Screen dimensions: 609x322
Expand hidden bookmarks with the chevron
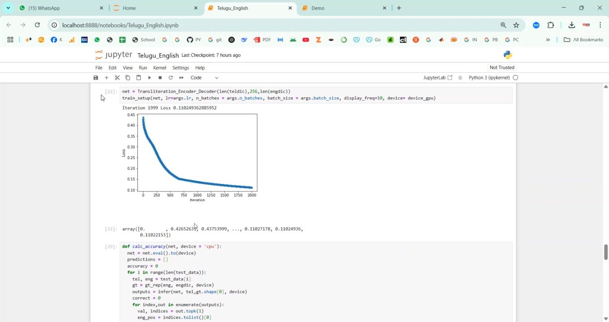click(549, 39)
